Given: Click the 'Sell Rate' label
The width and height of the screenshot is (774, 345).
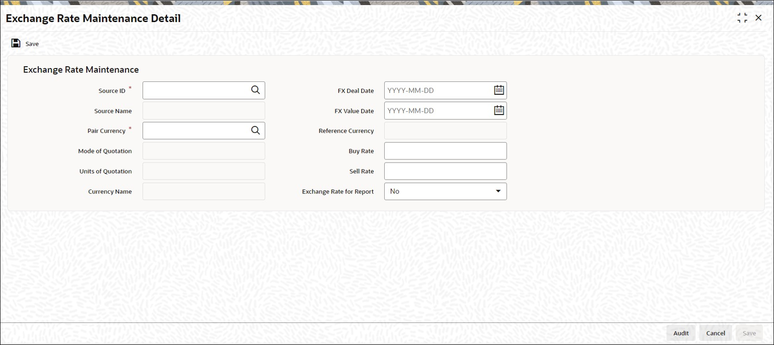Looking at the screenshot, I should [x=362, y=171].
